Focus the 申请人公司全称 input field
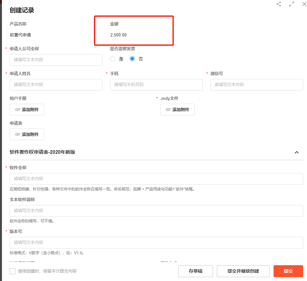The height and width of the screenshot is (281, 307). click(56, 60)
